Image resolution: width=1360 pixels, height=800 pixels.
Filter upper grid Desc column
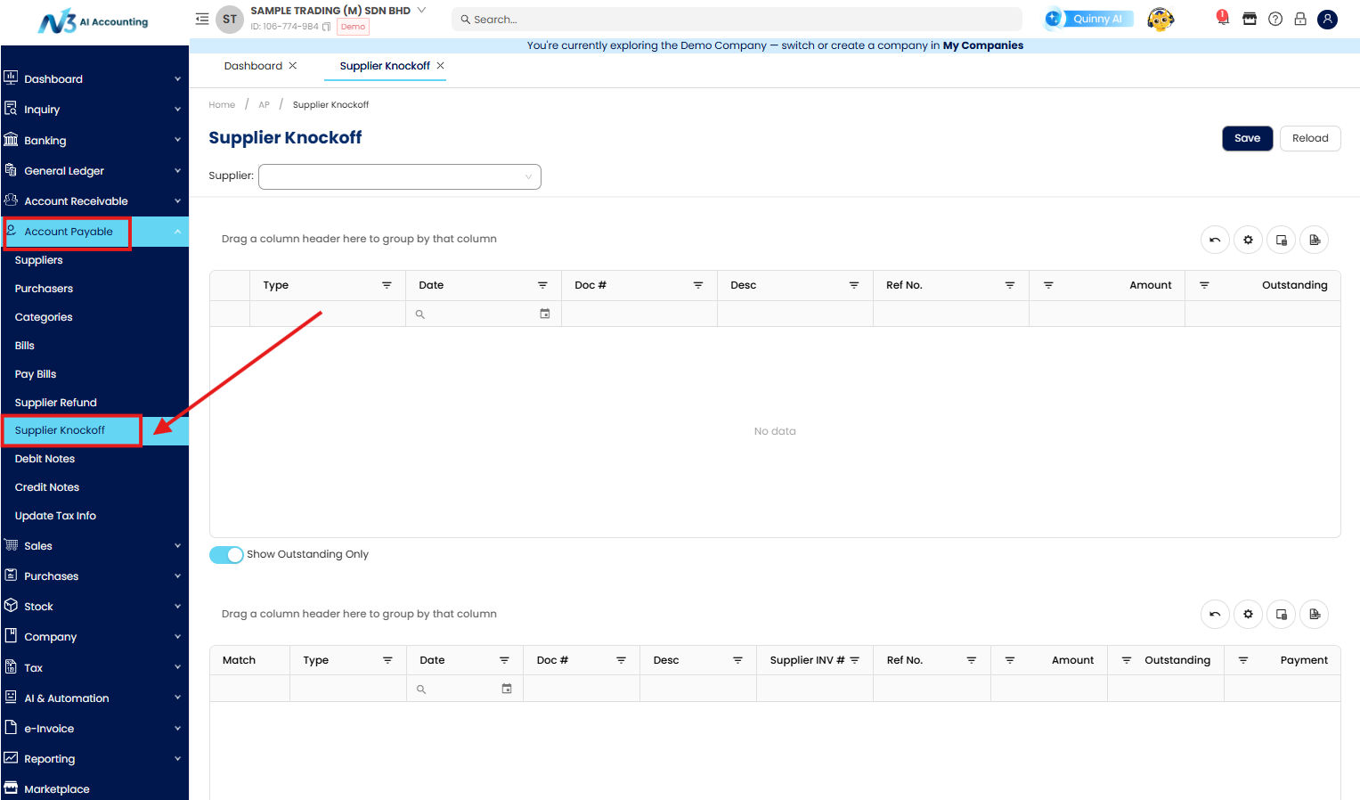[854, 285]
